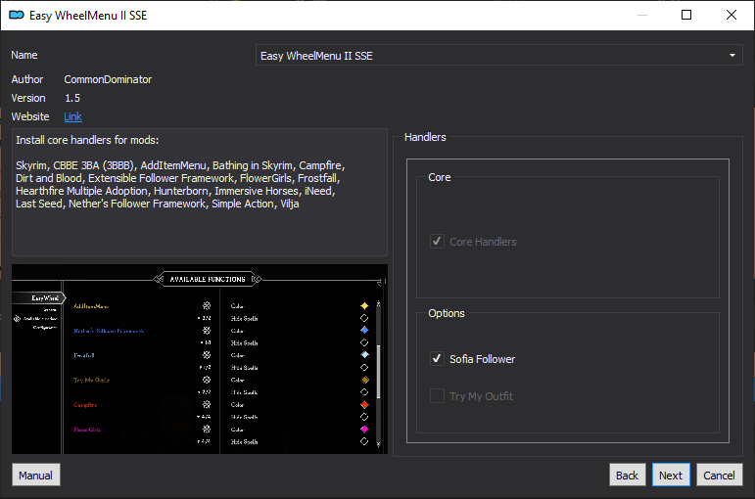The height and width of the screenshot is (499, 755).
Task: Click the Core group heading
Action: coord(439,177)
